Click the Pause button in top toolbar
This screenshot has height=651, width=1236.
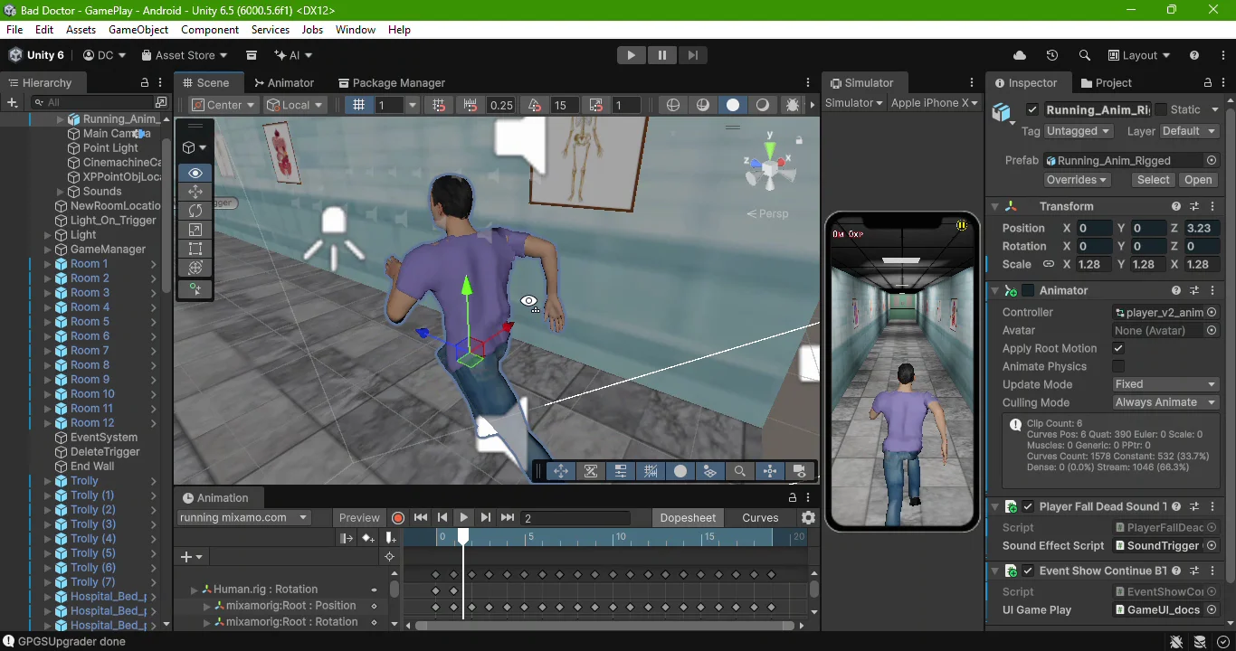tap(661, 55)
